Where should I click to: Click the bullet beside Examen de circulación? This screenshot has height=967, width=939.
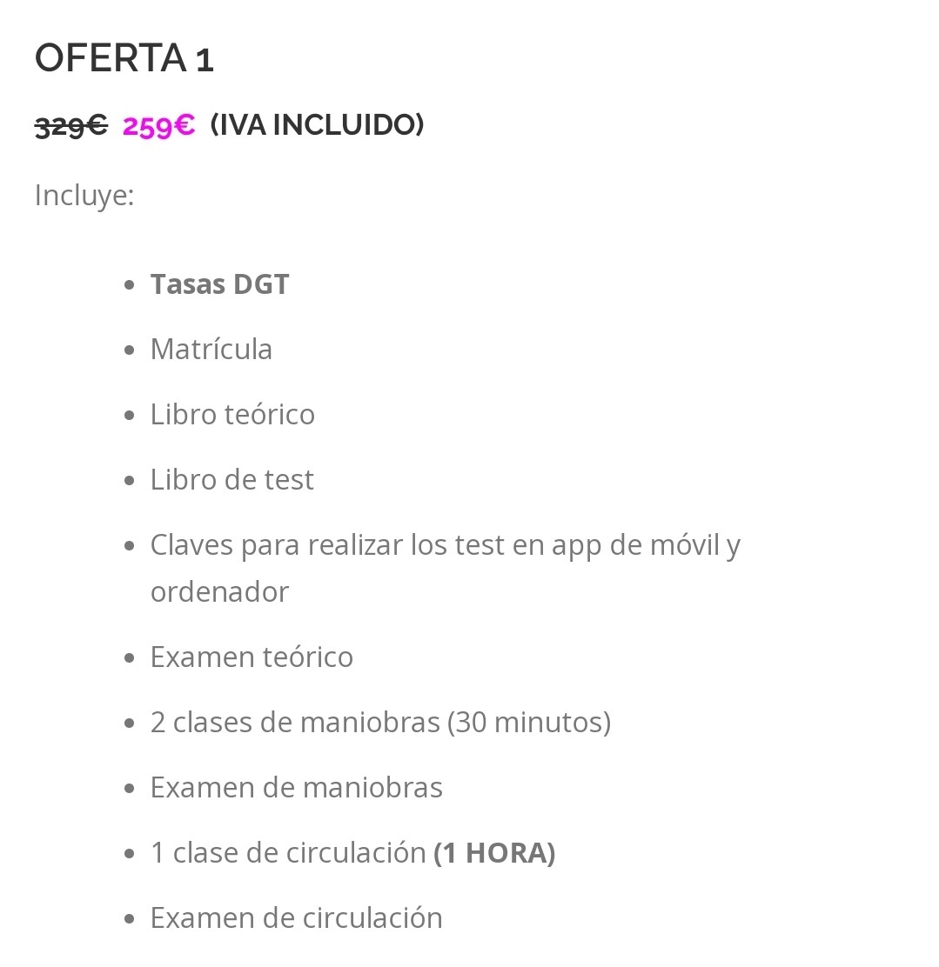(x=129, y=919)
